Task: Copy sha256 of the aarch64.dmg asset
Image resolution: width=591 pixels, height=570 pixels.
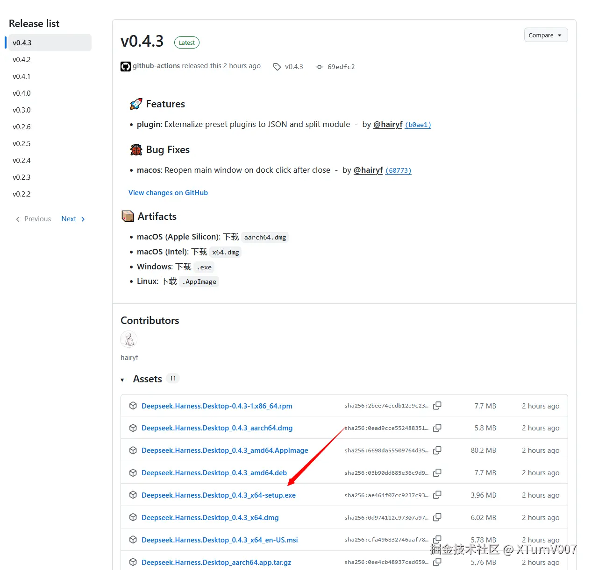Action: point(437,428)
